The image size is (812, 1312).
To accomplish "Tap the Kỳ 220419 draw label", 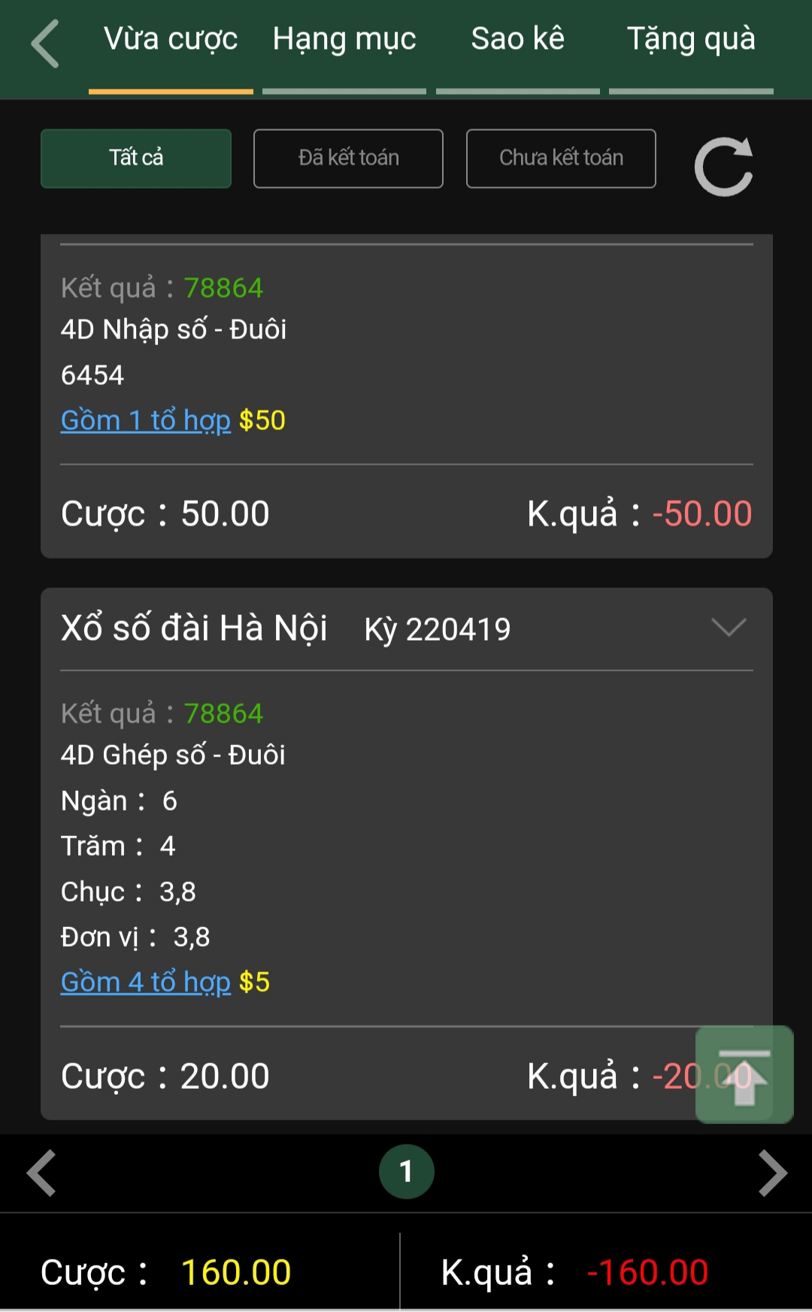I will point(437,629).
